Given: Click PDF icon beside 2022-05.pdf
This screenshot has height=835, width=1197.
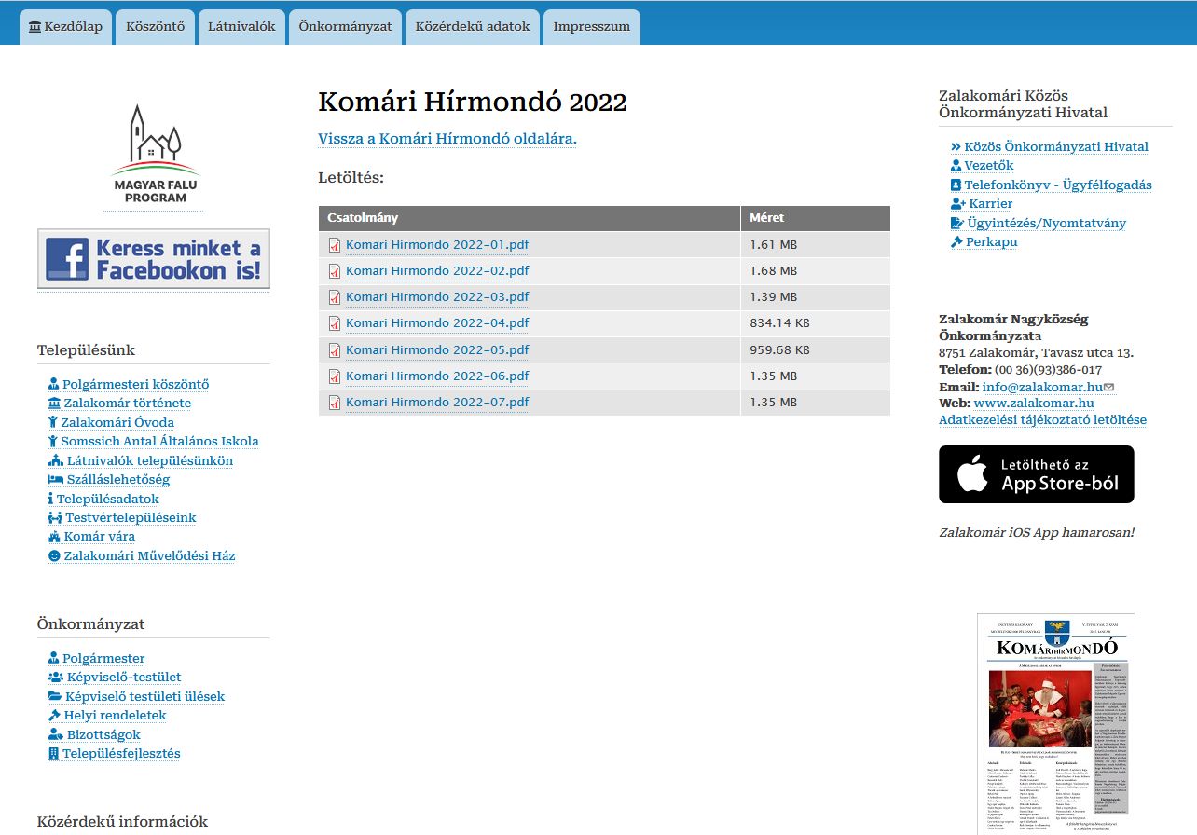Looking at the screenshot, I should click(x=335, y=350).
